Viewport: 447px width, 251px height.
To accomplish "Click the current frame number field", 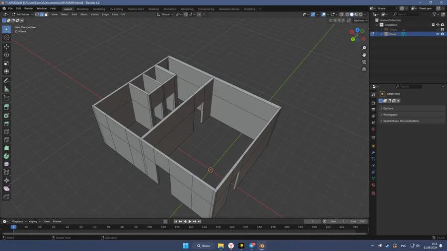I will [x=312, y=221].
